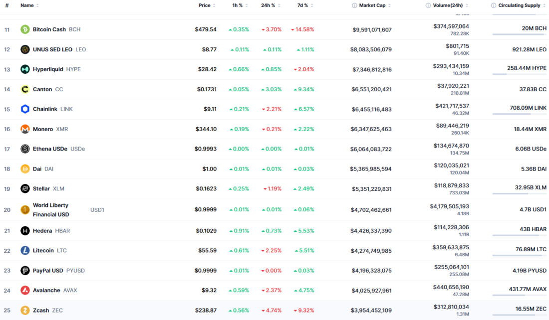Click the Volume(24h) info icon
Viewport: 549px width, 320px height.
click(x=428, y=5)
